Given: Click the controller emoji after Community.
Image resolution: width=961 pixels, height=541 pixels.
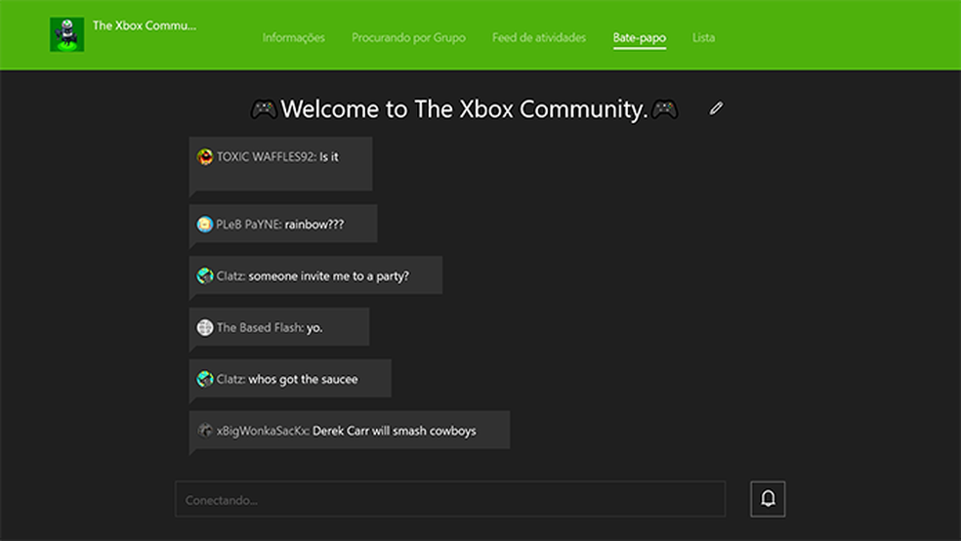Looking at the screenshot, I should [664, 109].
